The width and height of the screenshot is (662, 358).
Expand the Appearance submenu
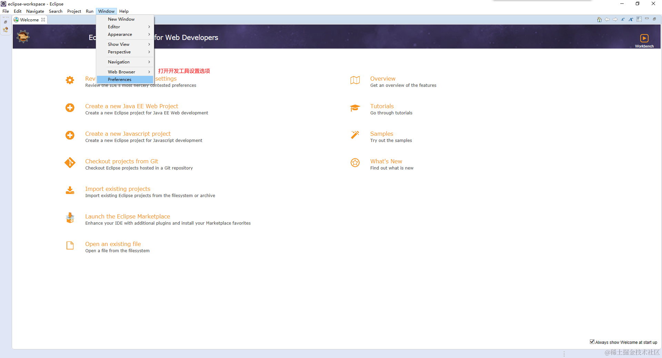tap(125, 34)
